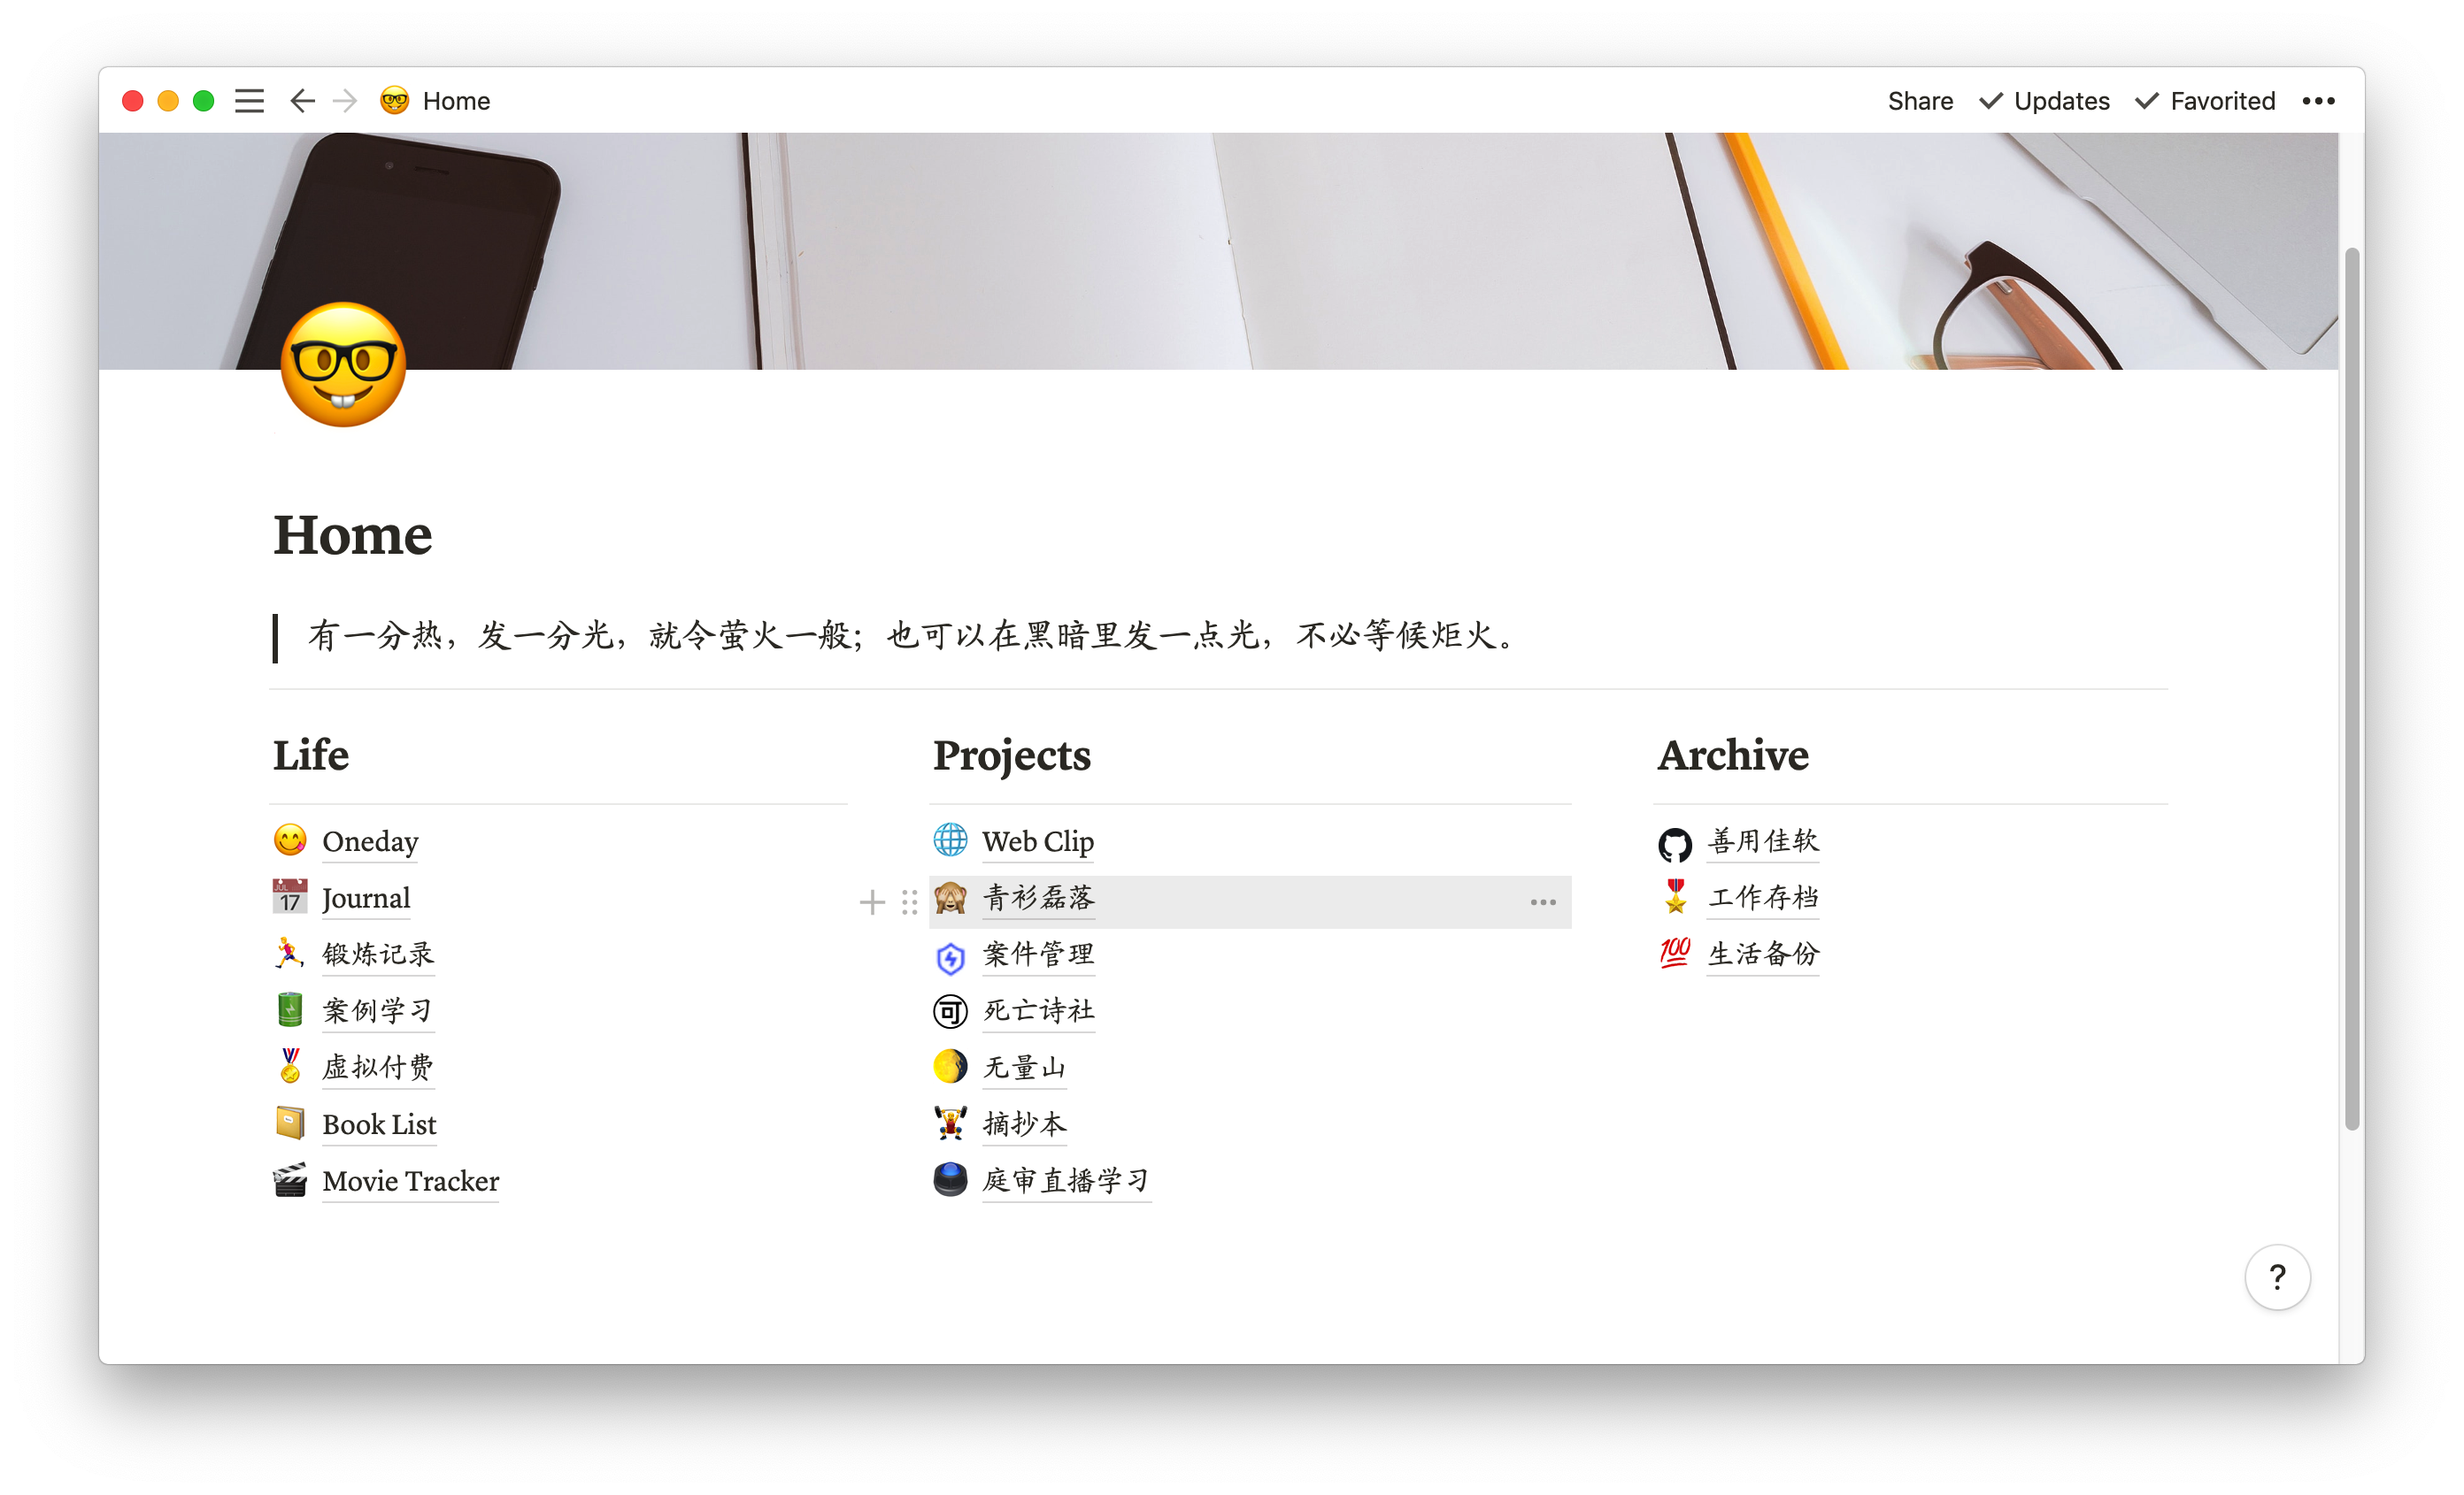Click the nerd face page icon
The height and width of the screenshot is (1495, 2464).
click(x=343, y=365)
